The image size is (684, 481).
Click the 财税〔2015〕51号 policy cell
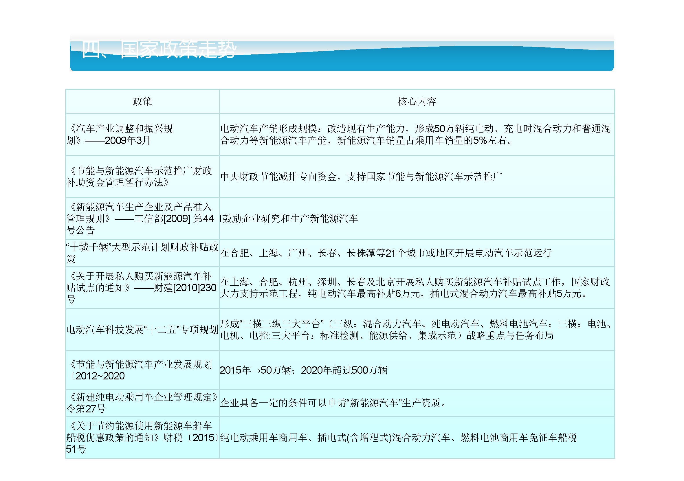coord(140,435)
